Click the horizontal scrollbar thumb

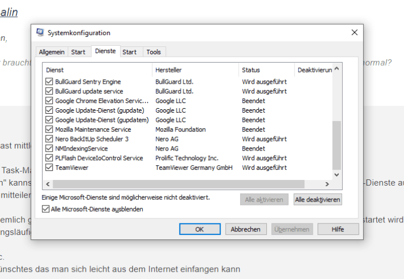point(178,184)
